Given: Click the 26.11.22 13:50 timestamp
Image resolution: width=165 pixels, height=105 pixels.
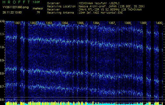Looking at the screenshot, I should [x=12, y=12].
